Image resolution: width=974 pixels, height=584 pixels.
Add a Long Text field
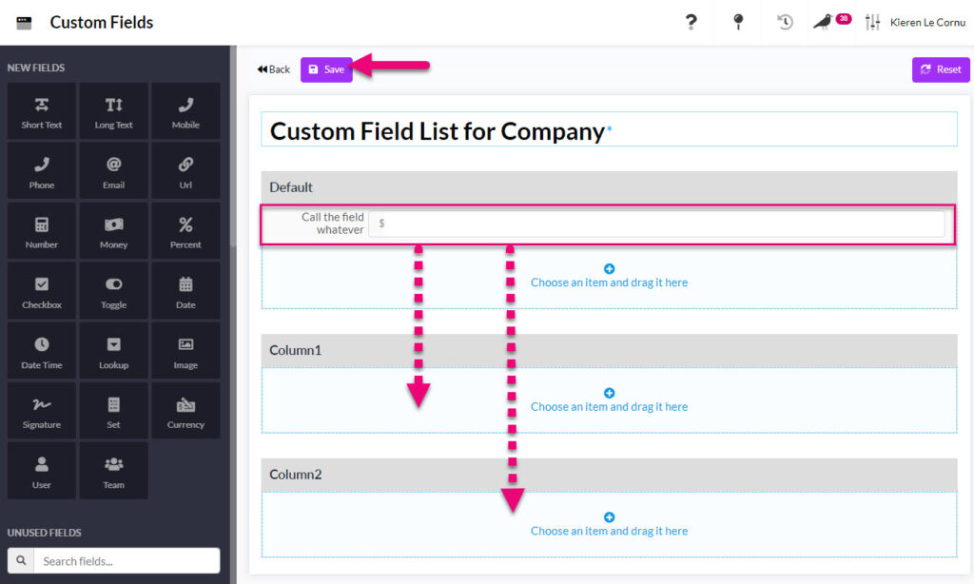pyautogui.click(x=114, y=111)
